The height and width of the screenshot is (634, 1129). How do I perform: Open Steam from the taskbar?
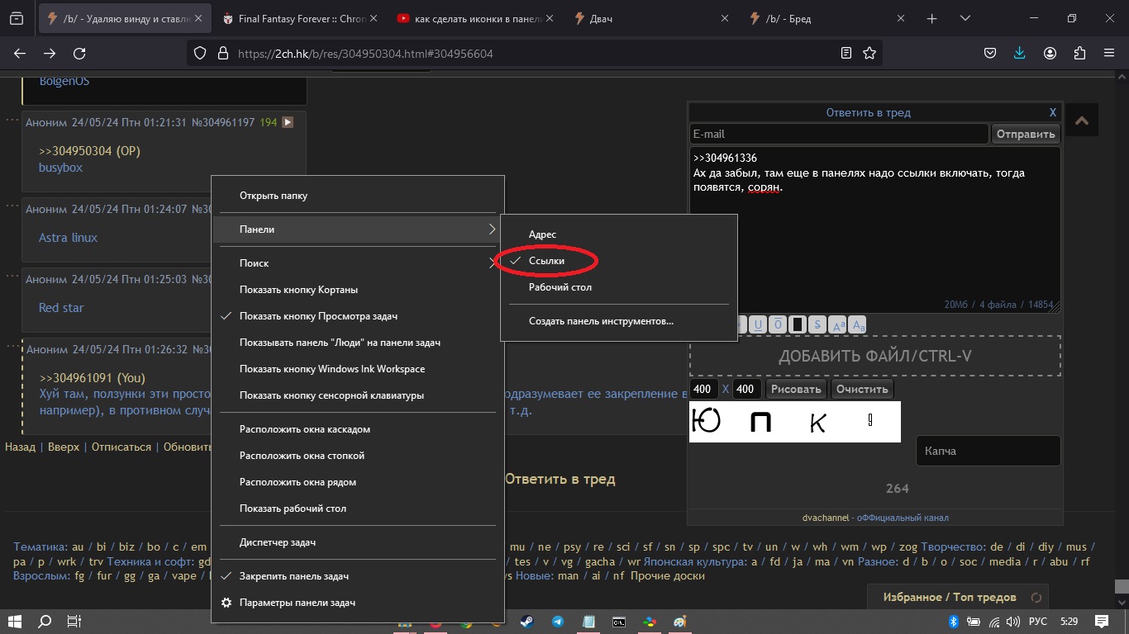526,622
